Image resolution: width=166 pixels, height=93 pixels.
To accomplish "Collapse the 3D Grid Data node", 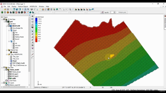I will point(2,19).
